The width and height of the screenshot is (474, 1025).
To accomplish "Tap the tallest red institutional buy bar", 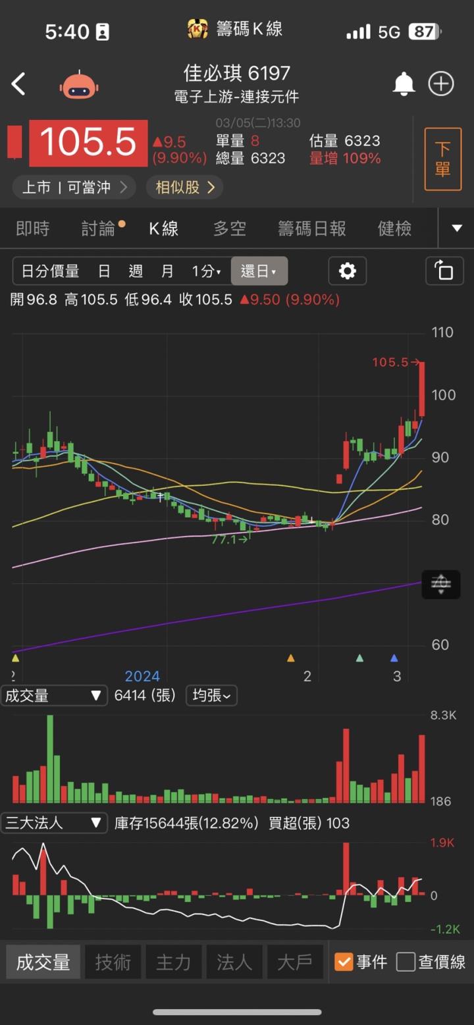I will pos(346,868).
